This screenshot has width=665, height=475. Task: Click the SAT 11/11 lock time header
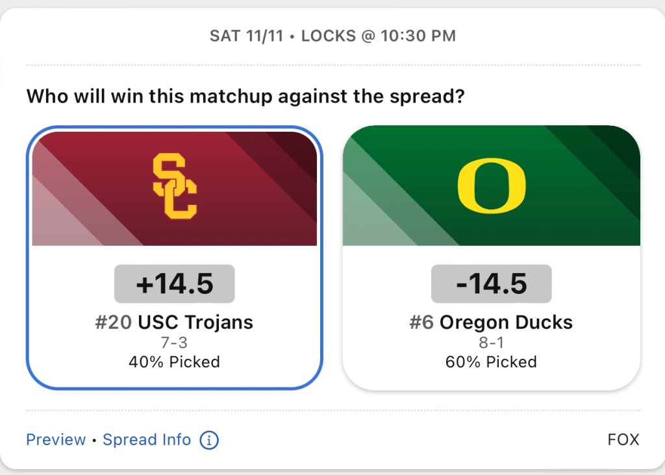pos(332,36)
